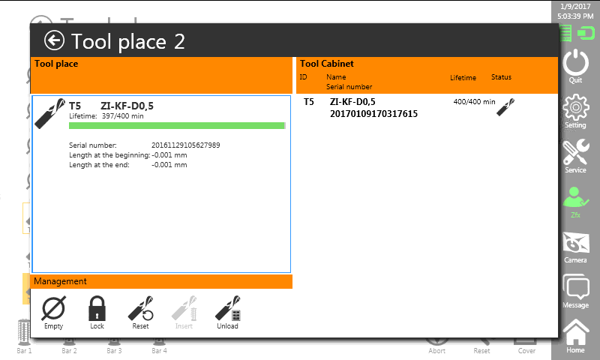
Task: Go to the Home screen
Action: click(x=575, y=335)
